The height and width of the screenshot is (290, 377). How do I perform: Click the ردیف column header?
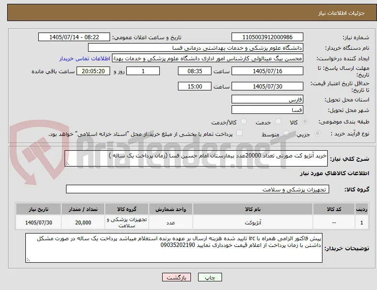(361, 209)
